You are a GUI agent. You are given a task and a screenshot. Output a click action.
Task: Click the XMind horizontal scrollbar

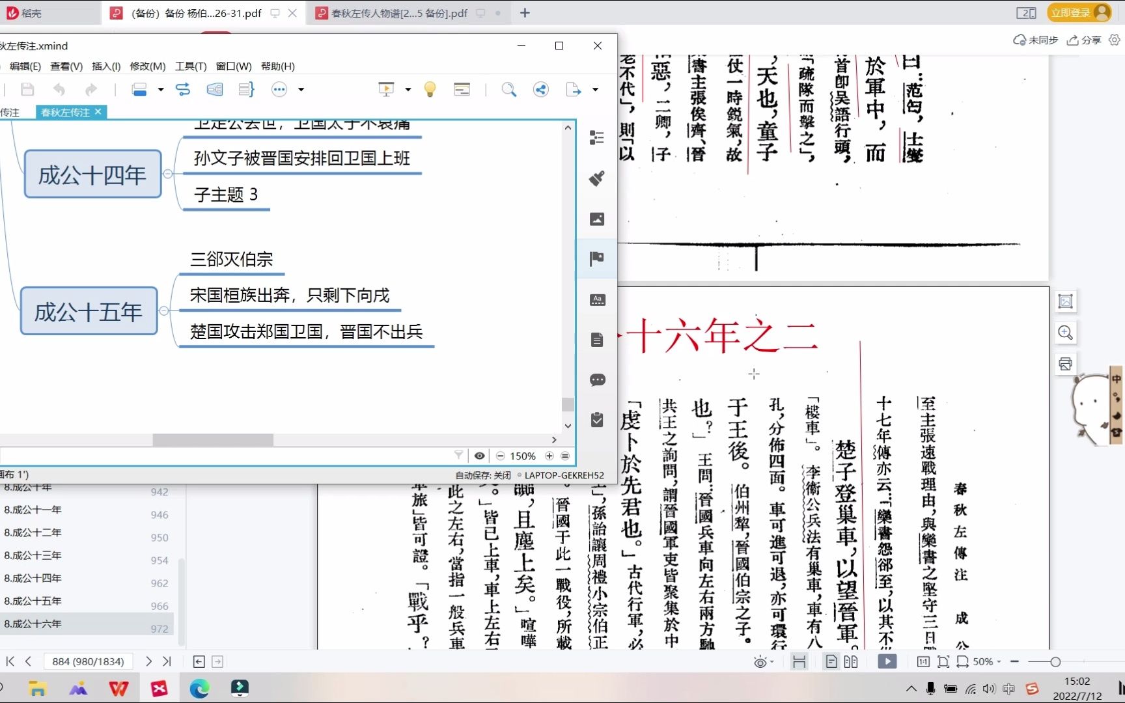213,440
